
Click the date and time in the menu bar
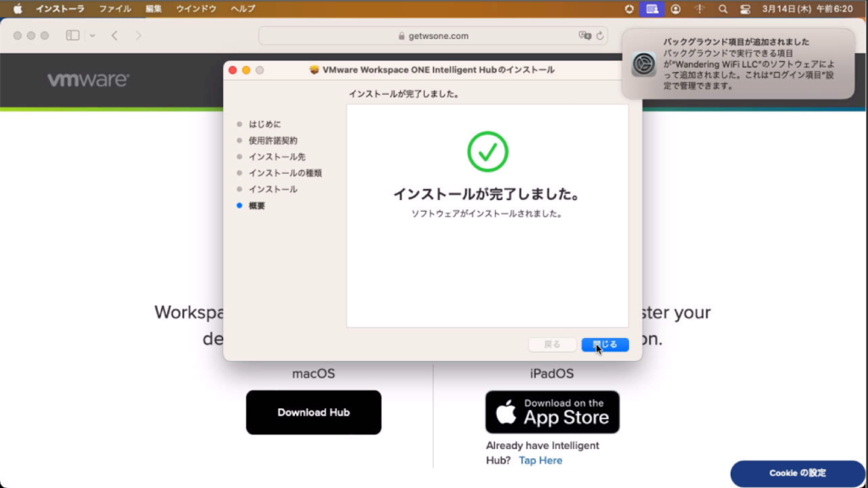807,8
